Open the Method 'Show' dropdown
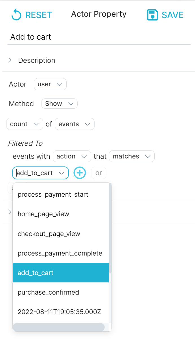The width and height of the screenshot is (195, 339). [59, 104]
